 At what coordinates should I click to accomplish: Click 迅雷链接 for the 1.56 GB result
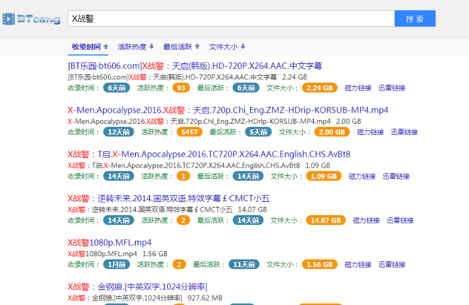392,264
